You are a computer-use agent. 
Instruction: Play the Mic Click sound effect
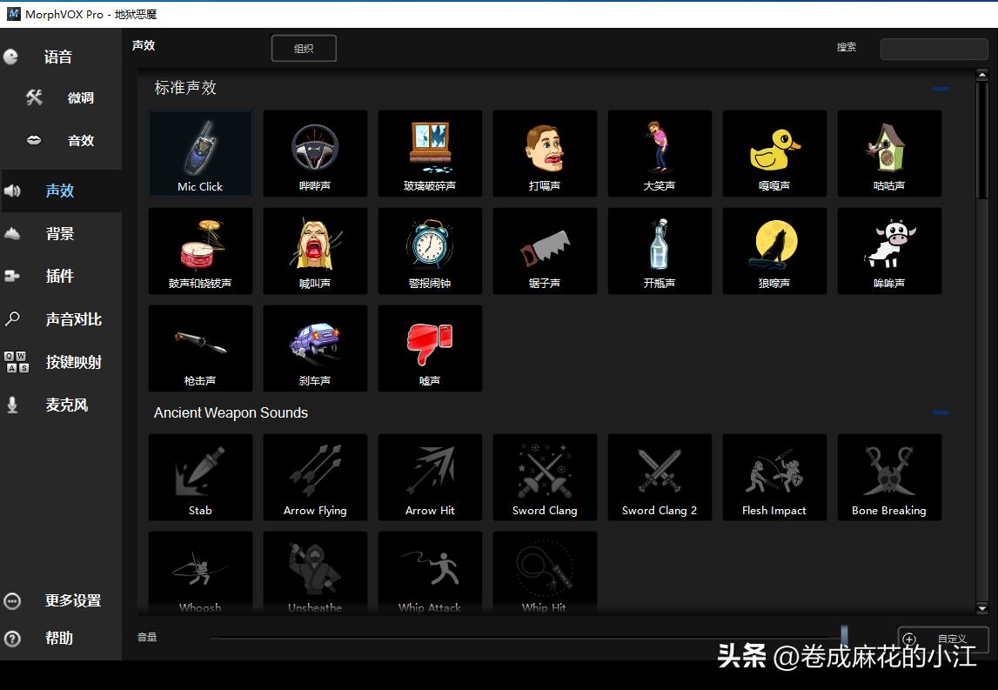tap(200, 153)
